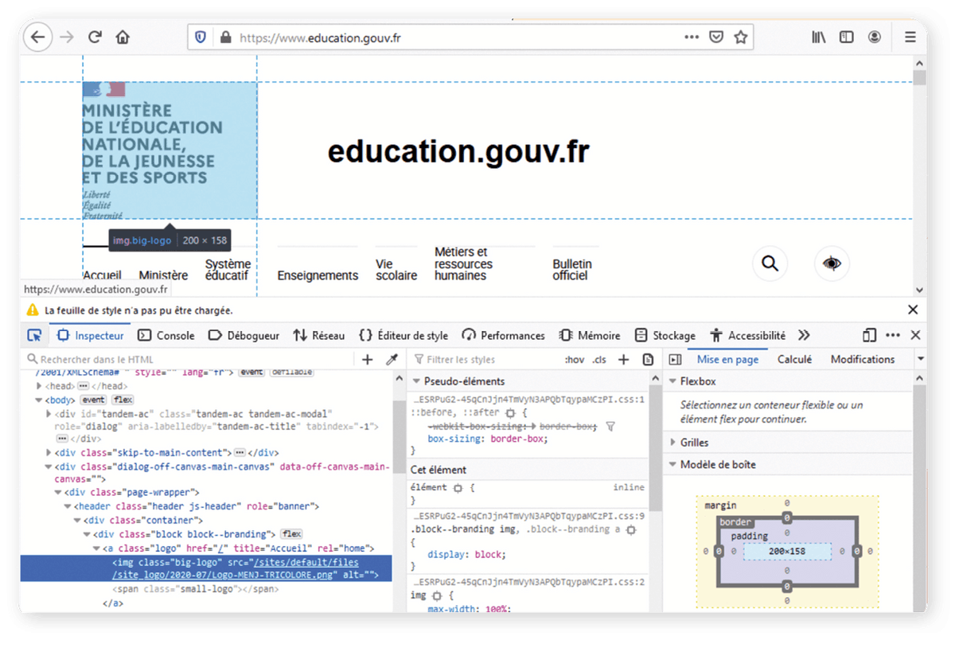Image resolution: width=955 pixels, height=648 pixels.
Task: Select the node picker tool
Action: click(x=33, y=335)
